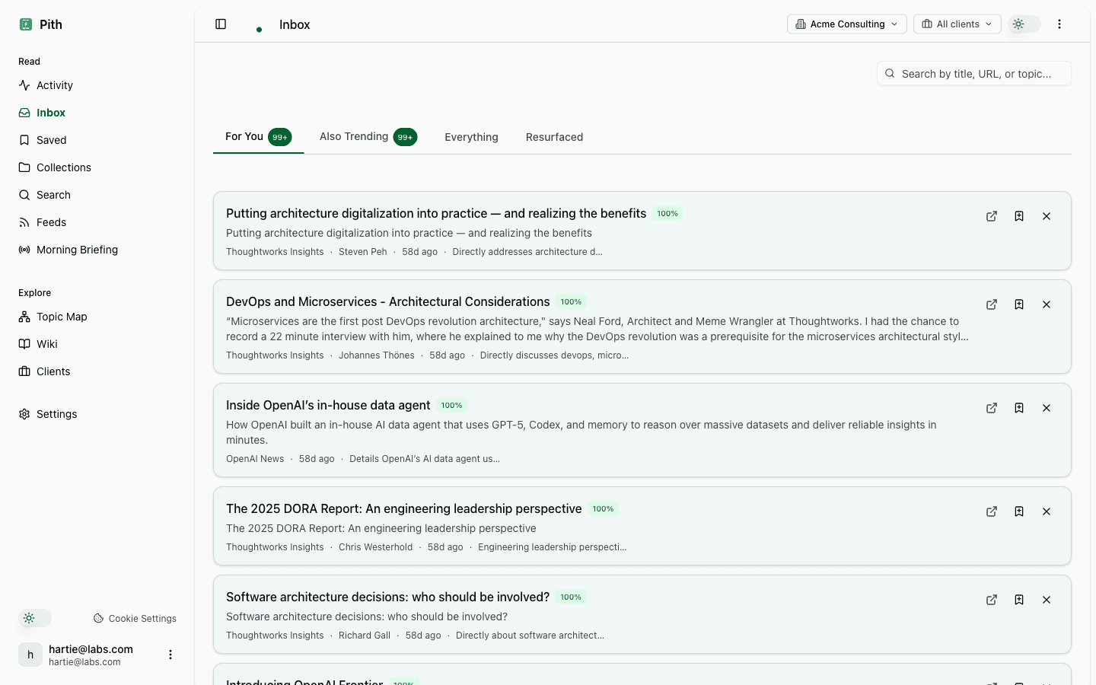Open external link for Inside OpenAI's data agent
The height and width of the screenshot is (685, 1096).
coord(992,408)
